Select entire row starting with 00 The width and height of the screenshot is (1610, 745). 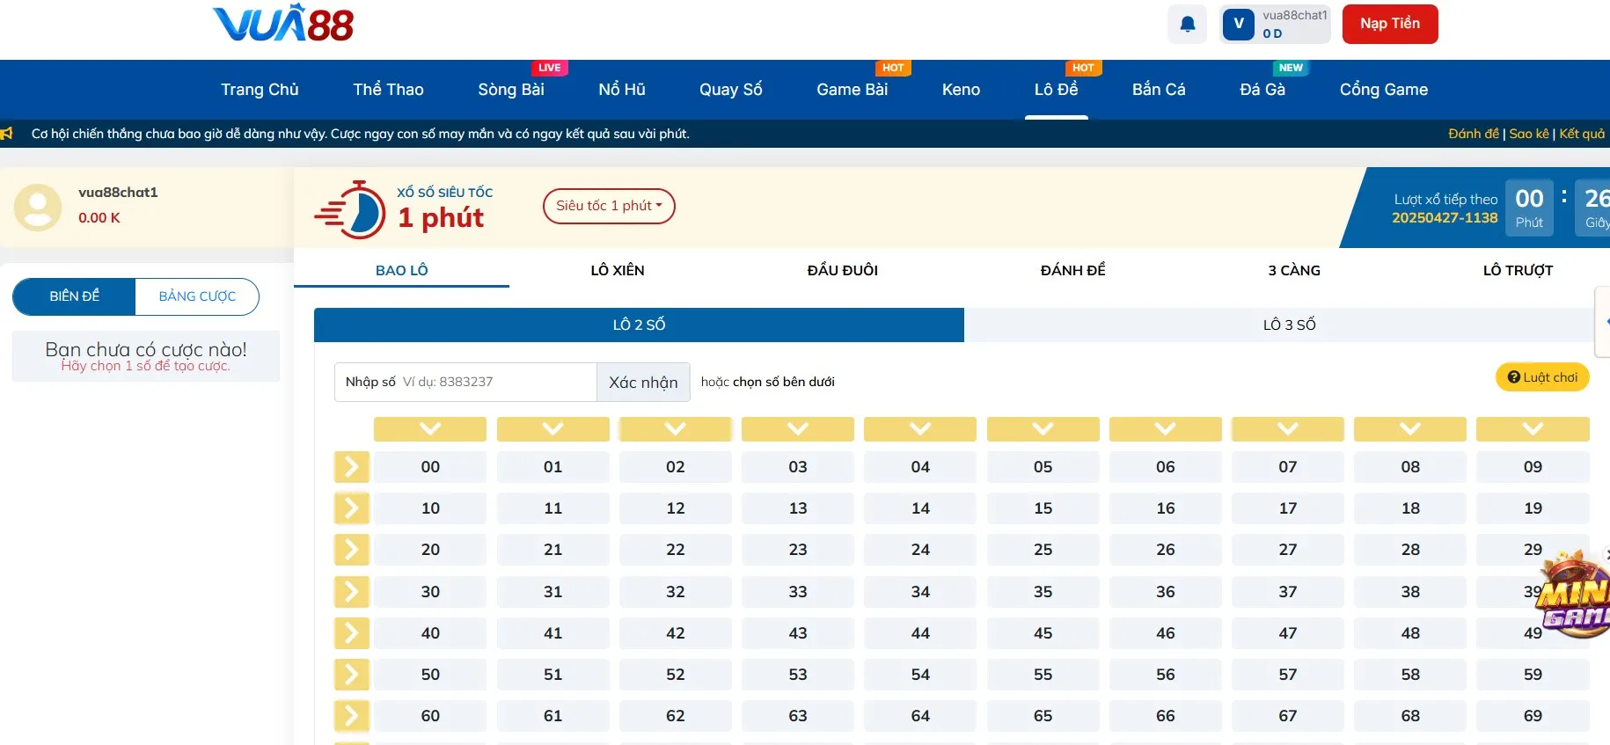(x=351, y=467)
